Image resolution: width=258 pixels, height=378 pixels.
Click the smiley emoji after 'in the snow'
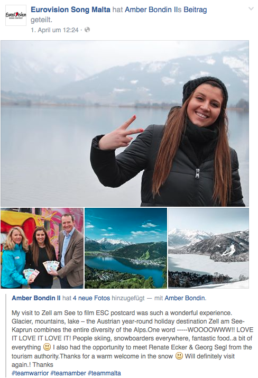pos(179,356)
